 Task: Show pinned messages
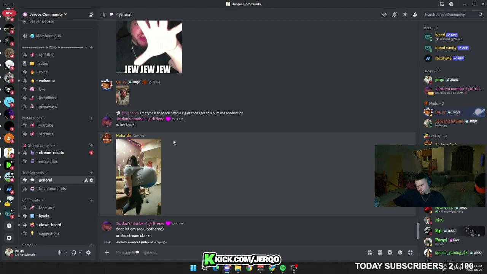pos(405,14)
